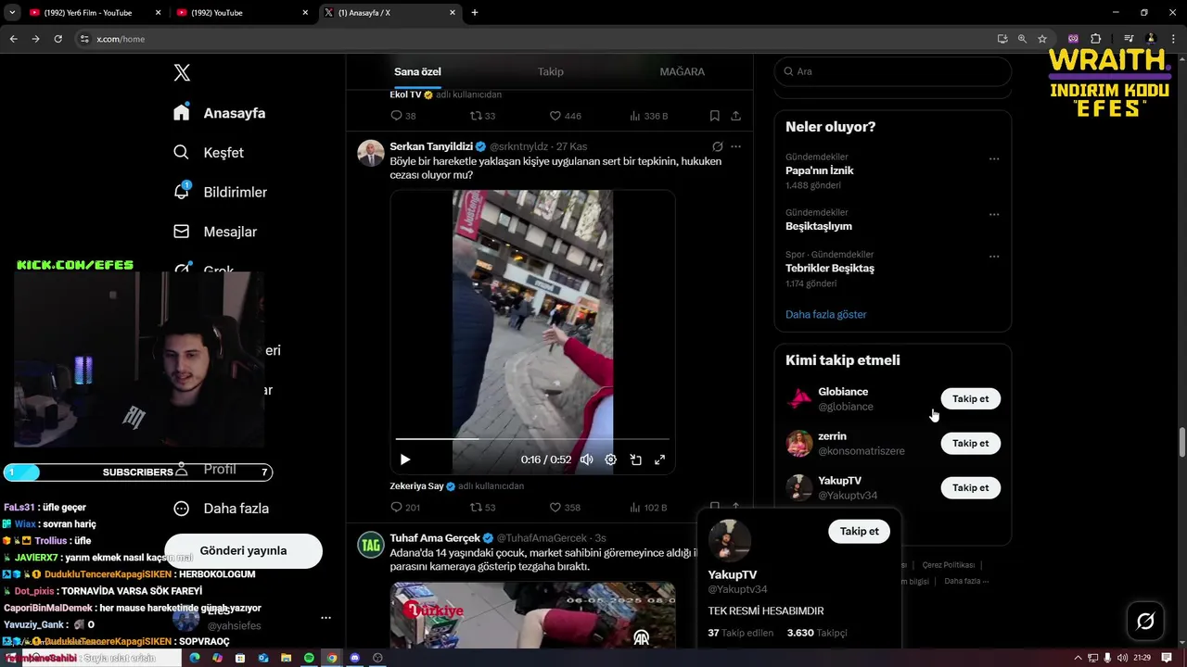Switch to Takip tab

(x=551, y=71)
